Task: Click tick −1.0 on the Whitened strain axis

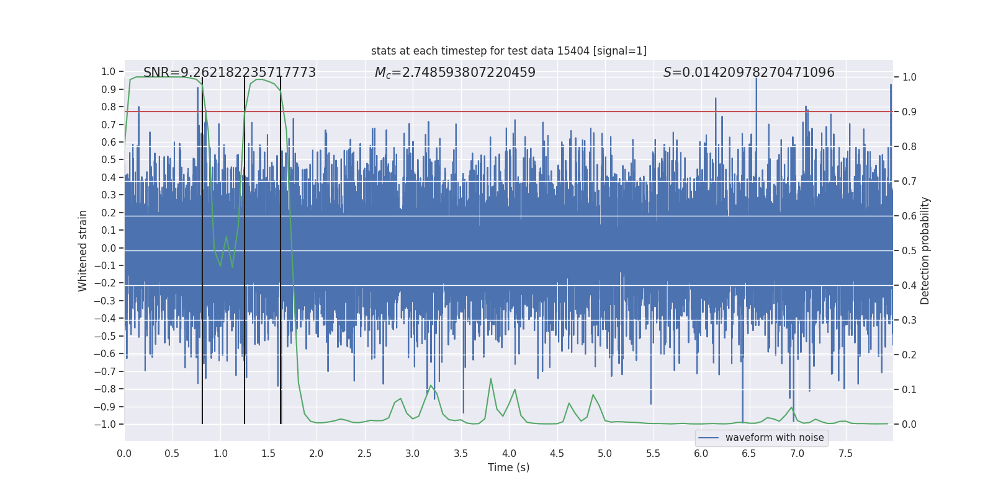Action: tap(105, 425)
